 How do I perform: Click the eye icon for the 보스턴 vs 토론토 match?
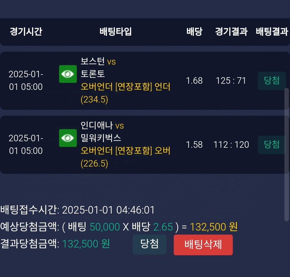click(x=68, y=74)
